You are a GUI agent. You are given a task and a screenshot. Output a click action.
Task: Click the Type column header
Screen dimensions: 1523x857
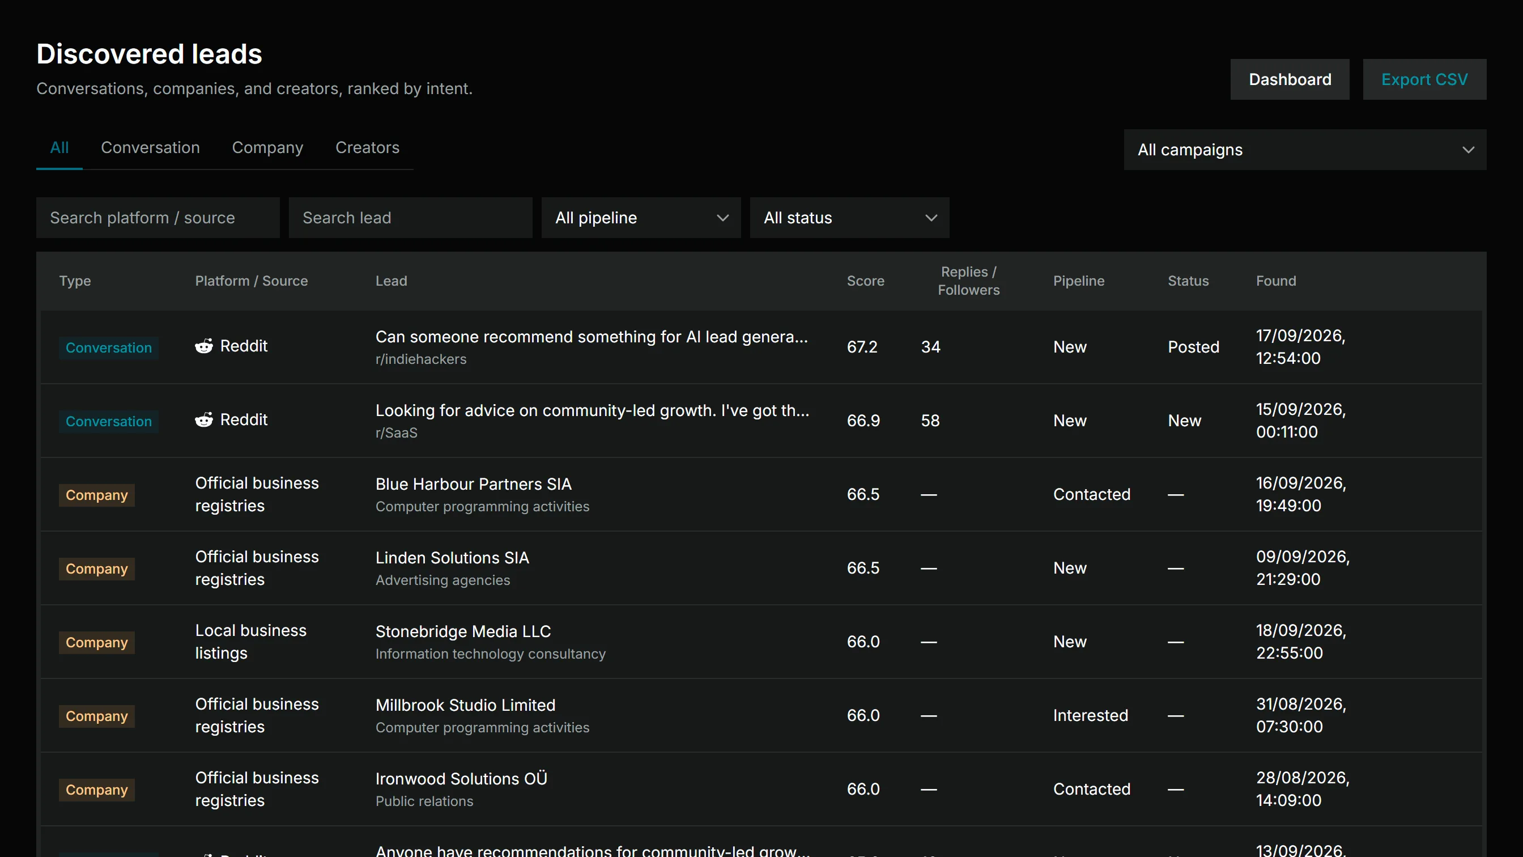74,281
